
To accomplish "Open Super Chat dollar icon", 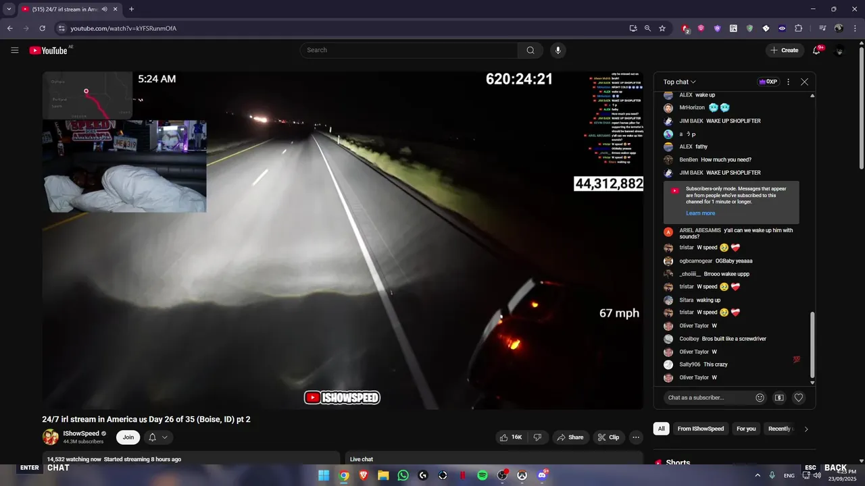I will (x=779, y=398).
